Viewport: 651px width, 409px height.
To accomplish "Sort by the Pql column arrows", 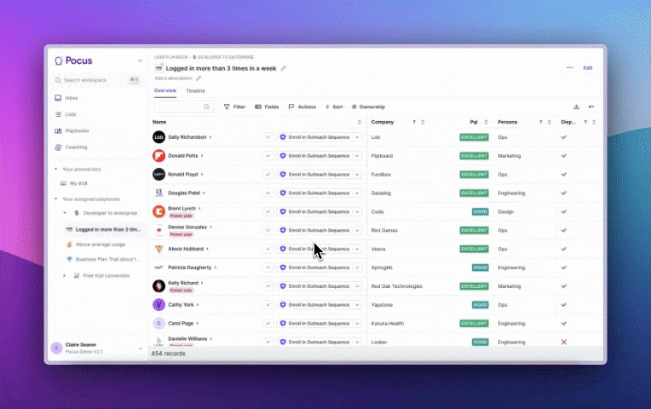I will 487,122.
